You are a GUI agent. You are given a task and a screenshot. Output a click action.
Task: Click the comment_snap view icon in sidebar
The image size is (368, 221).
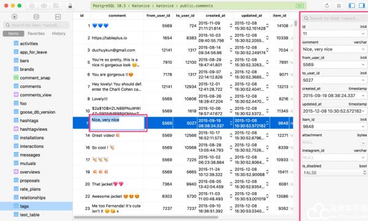[x=16, y=77]
